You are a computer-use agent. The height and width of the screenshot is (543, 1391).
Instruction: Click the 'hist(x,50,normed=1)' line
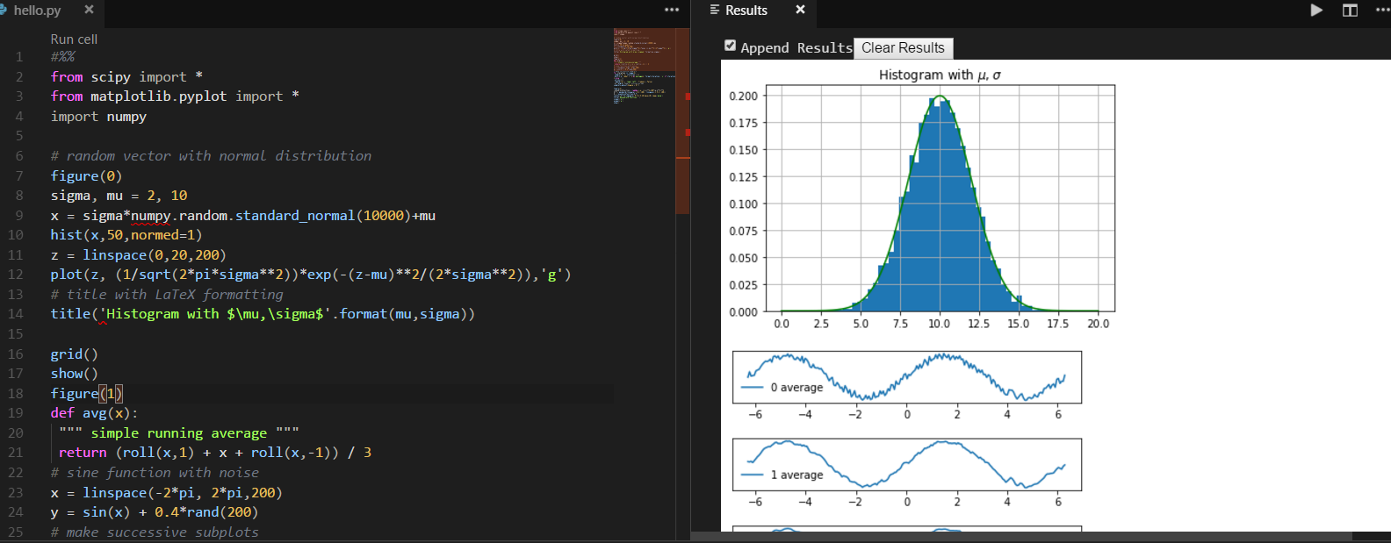pyautogui.click(x=126, y=235)
